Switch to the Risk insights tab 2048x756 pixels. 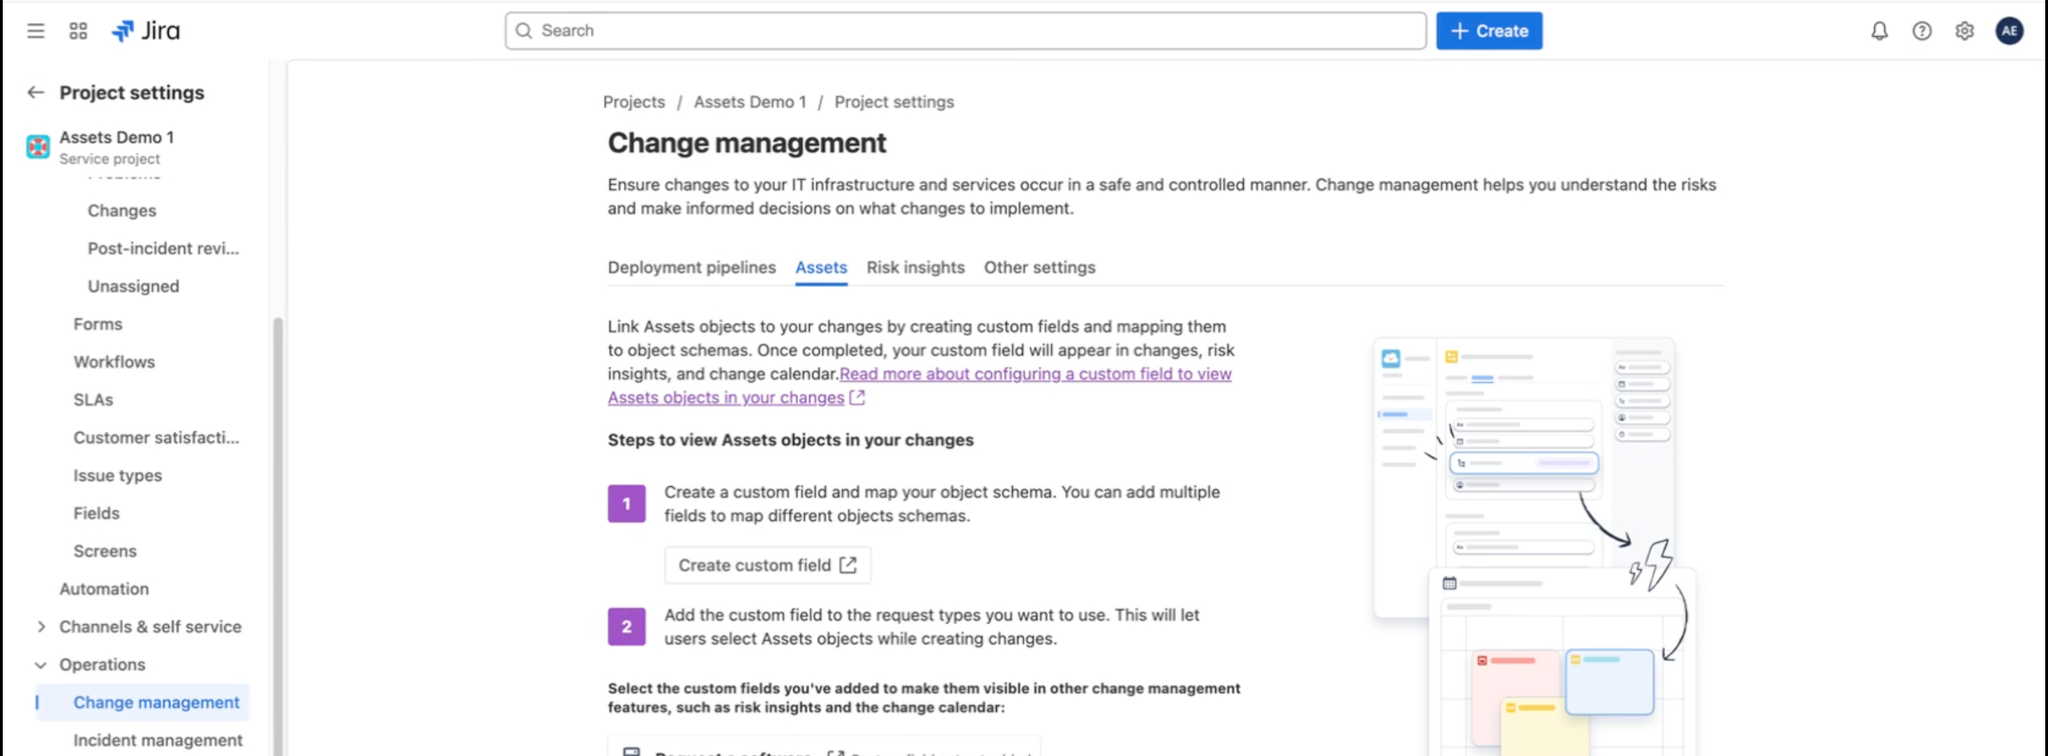pos(914,268)
